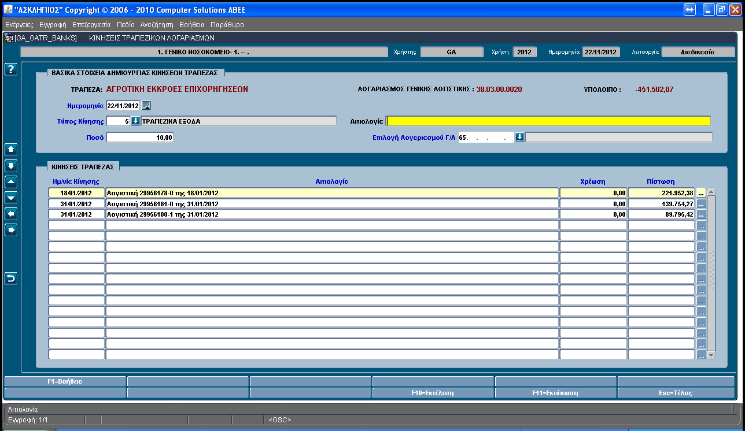The width and height of the screenshot is (745, 431).
Task: Click the thick down arrow sidebar icon
Action: tap(11, 165)
